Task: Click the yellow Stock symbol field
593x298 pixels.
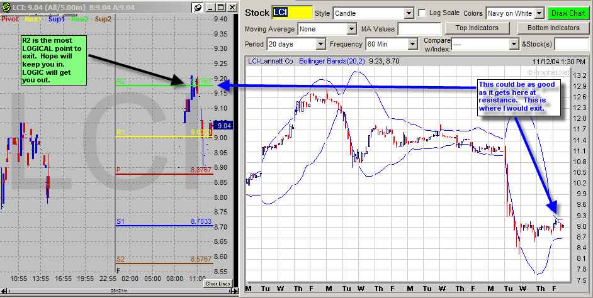Action: 291,13
